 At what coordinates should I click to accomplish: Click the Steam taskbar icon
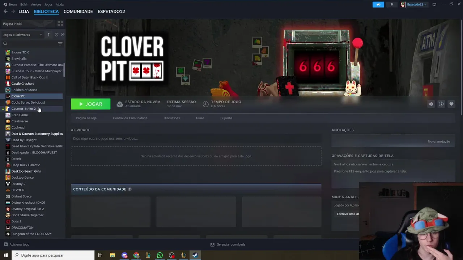tap(195, 255)
